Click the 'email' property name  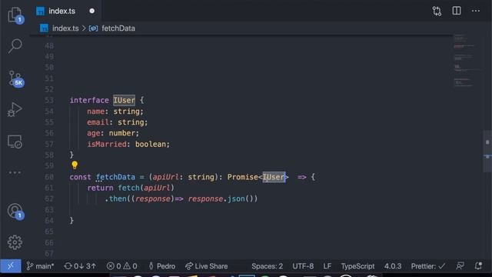click(x=98, y=122)
